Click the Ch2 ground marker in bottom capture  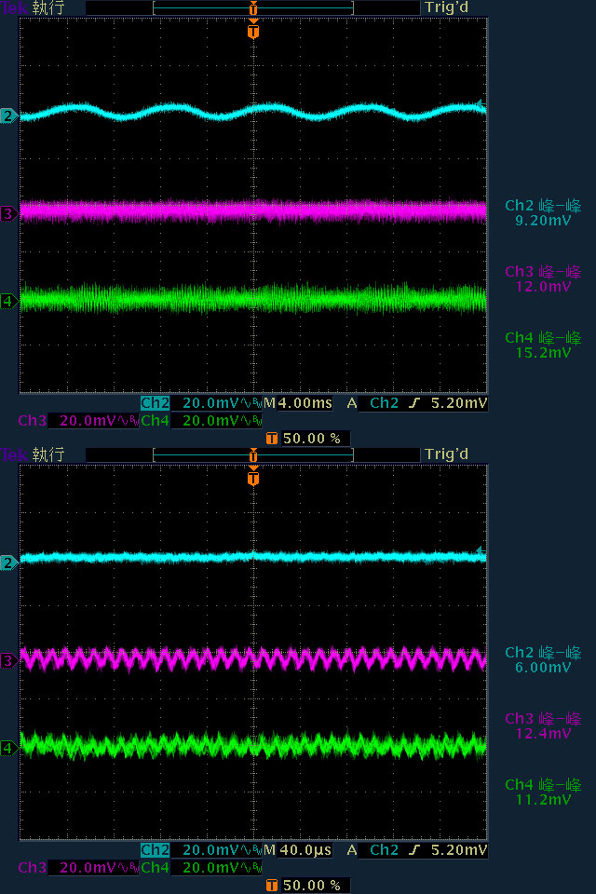click(x=8, y=563)
